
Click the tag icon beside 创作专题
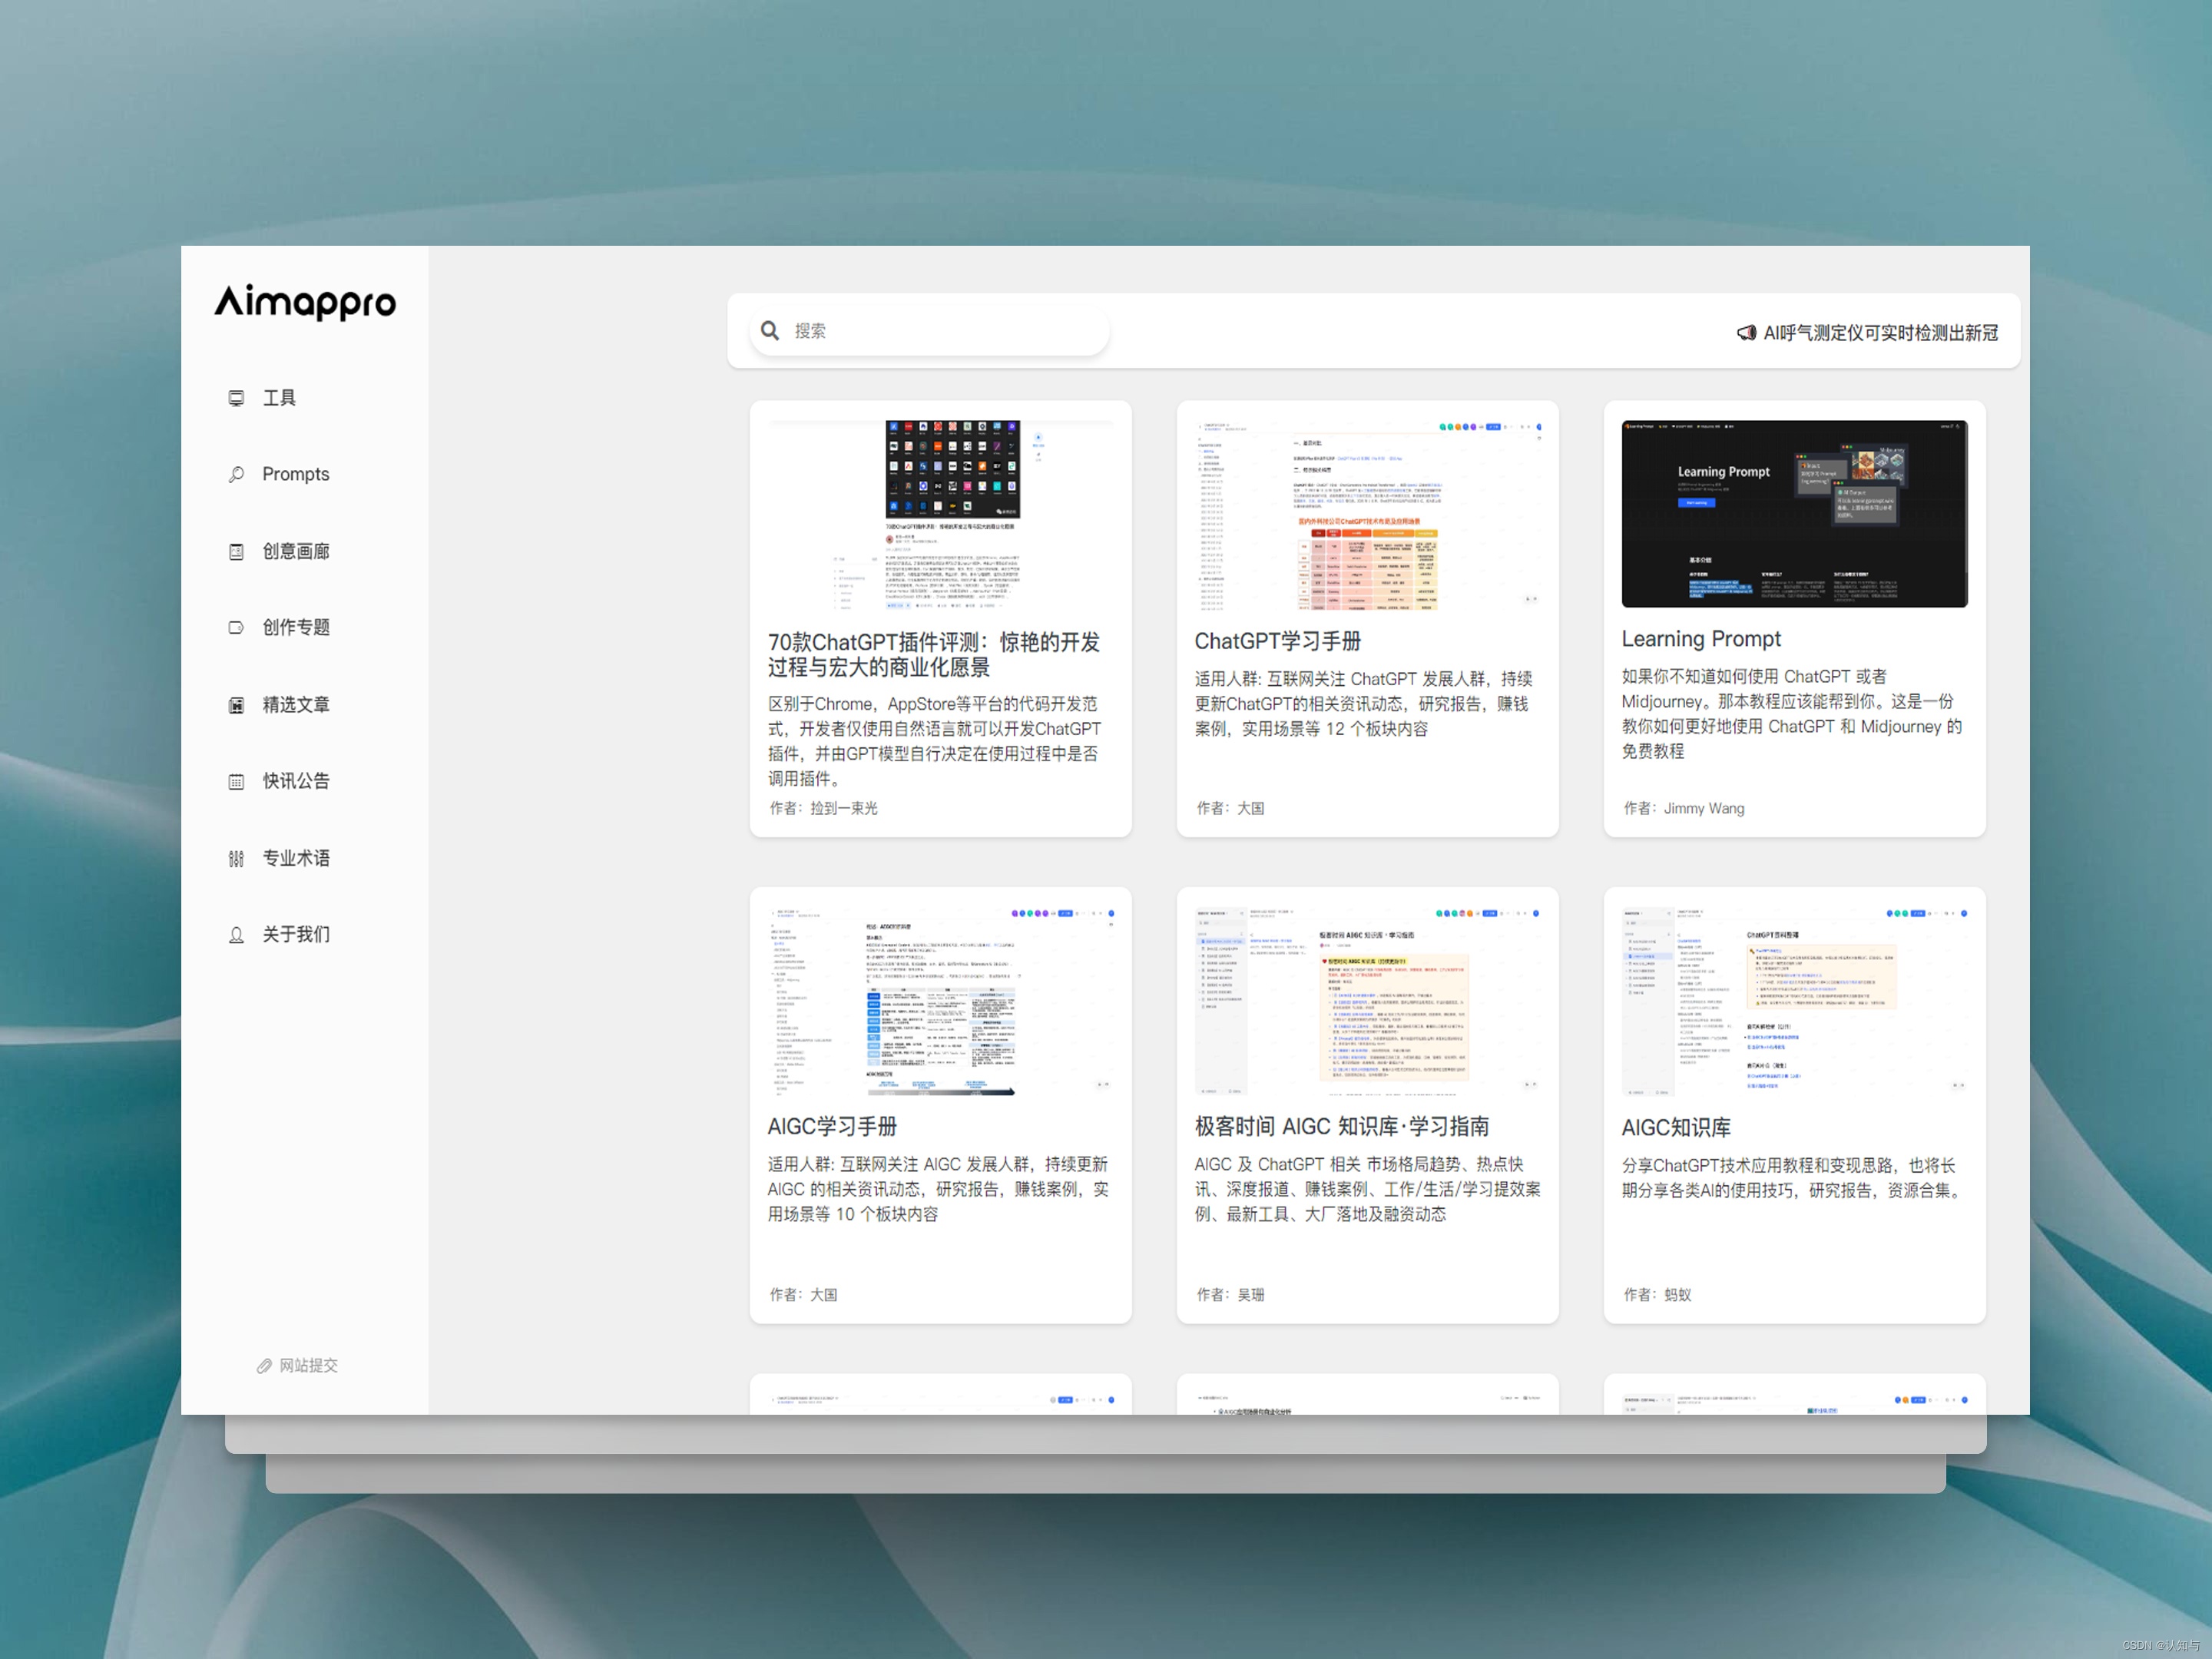[x=236, y=627]
